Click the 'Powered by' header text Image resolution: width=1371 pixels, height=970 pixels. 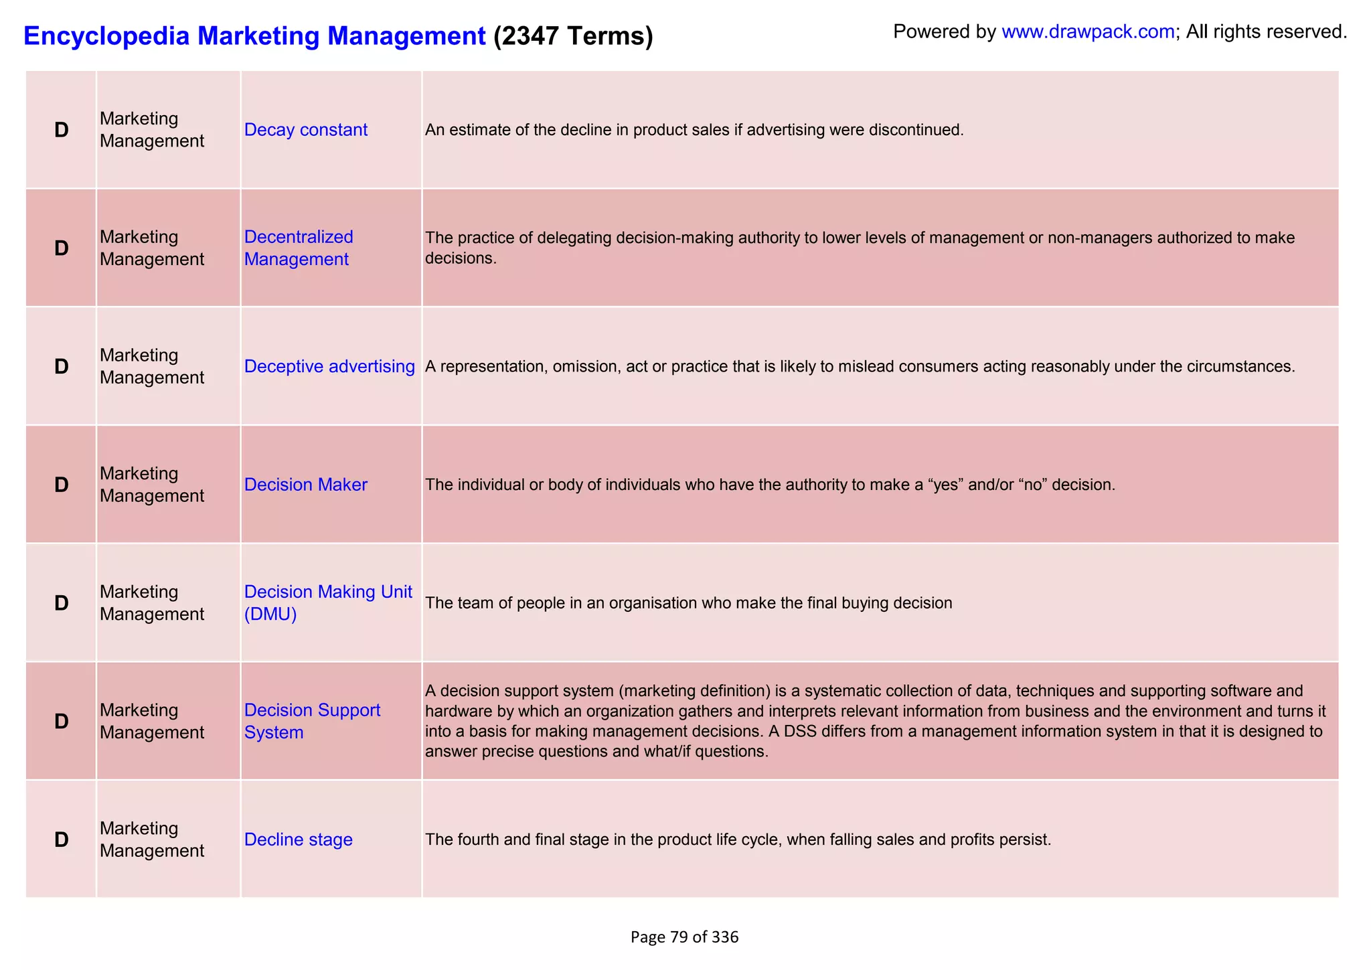click(x=945, y=31)
